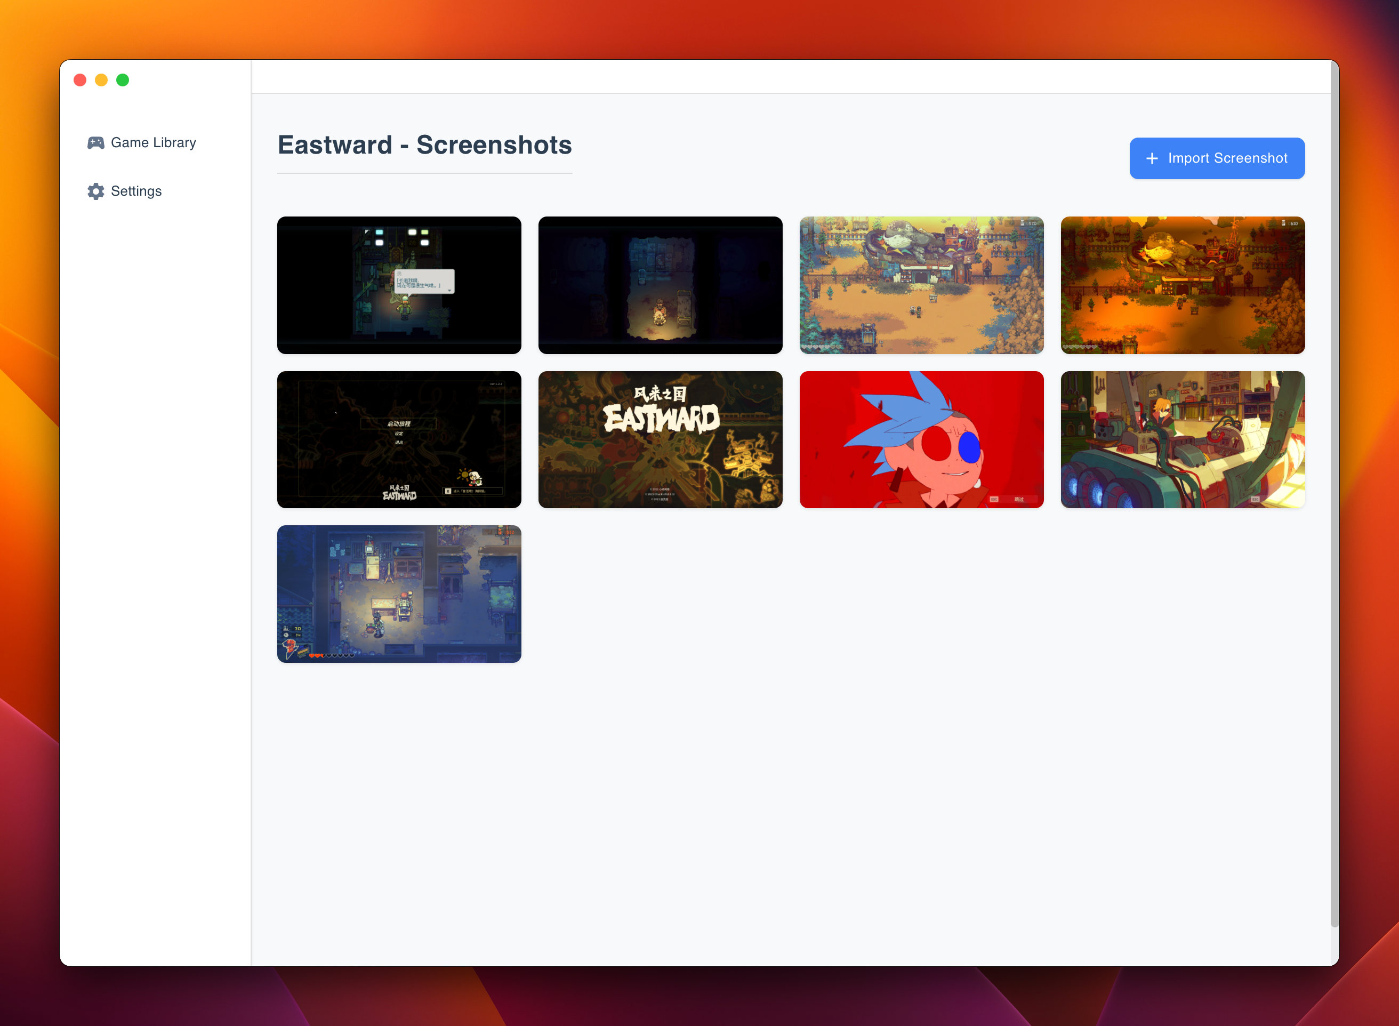Viewport: 1399px width, 1026px height.
Task: Open the blue night kitchen gameplay screenshot
Action: (399, 594)
